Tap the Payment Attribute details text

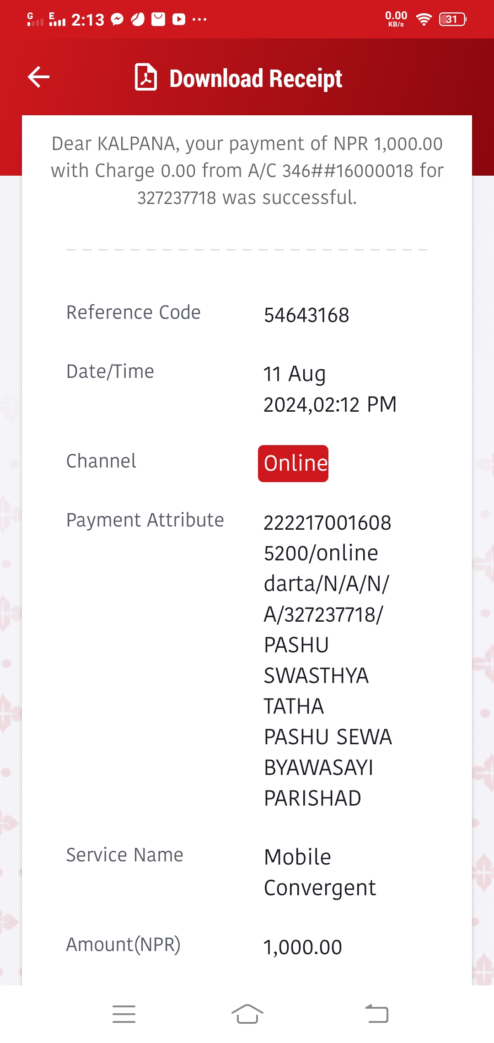point(328,661)
